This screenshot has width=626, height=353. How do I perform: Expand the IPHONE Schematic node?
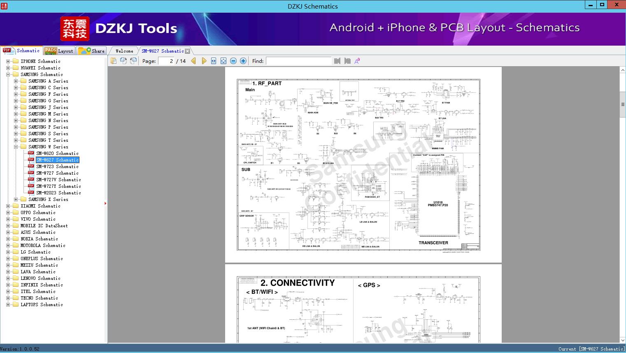click(8, 61)
